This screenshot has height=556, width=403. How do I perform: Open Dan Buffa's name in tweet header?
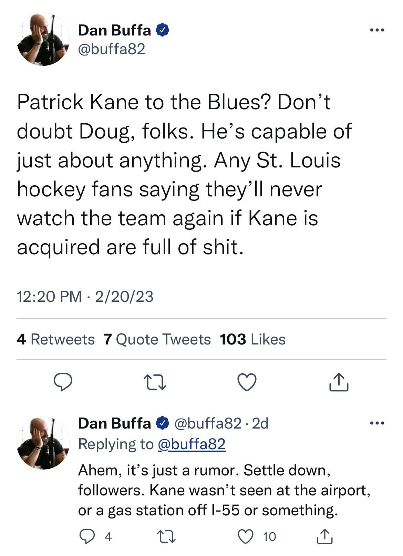tap(114, 30)
